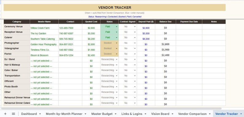The width and height of the screenshot is (244, 117).
Task: Open Vendor Tracker tab menu arrow
Action: (x=241, y=114)
